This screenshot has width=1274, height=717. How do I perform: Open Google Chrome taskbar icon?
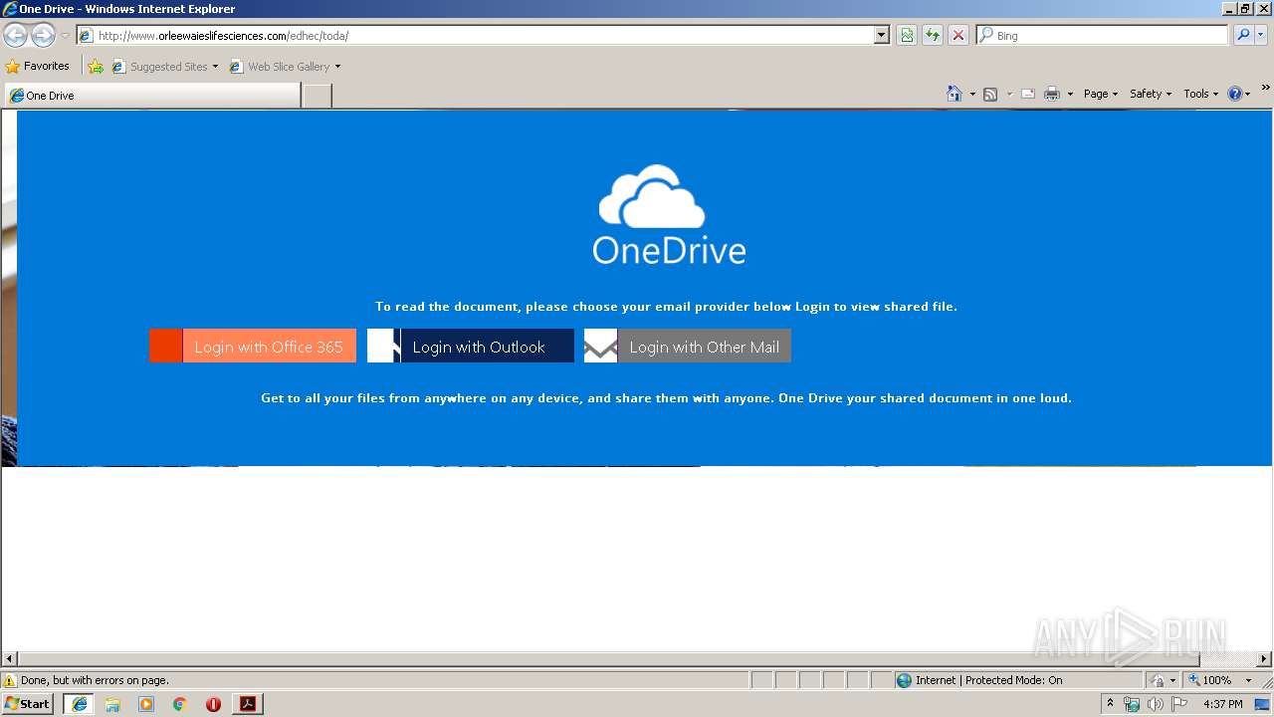pos(180,704)
